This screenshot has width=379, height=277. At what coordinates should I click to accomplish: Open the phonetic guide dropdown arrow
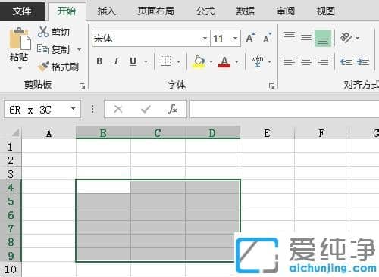[270, 61]
